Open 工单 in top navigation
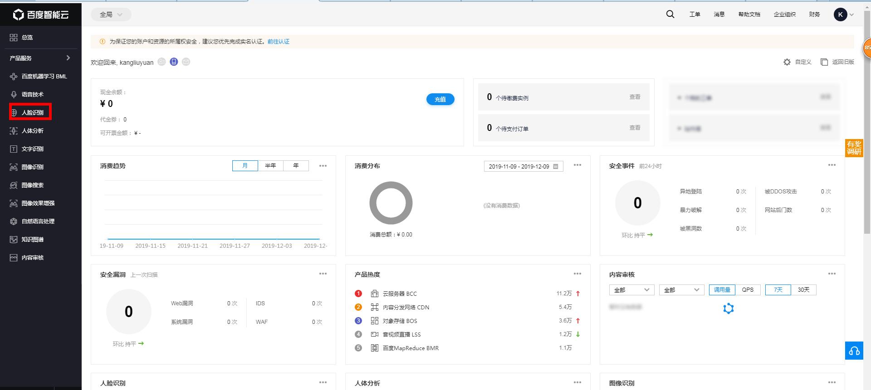 695,14
